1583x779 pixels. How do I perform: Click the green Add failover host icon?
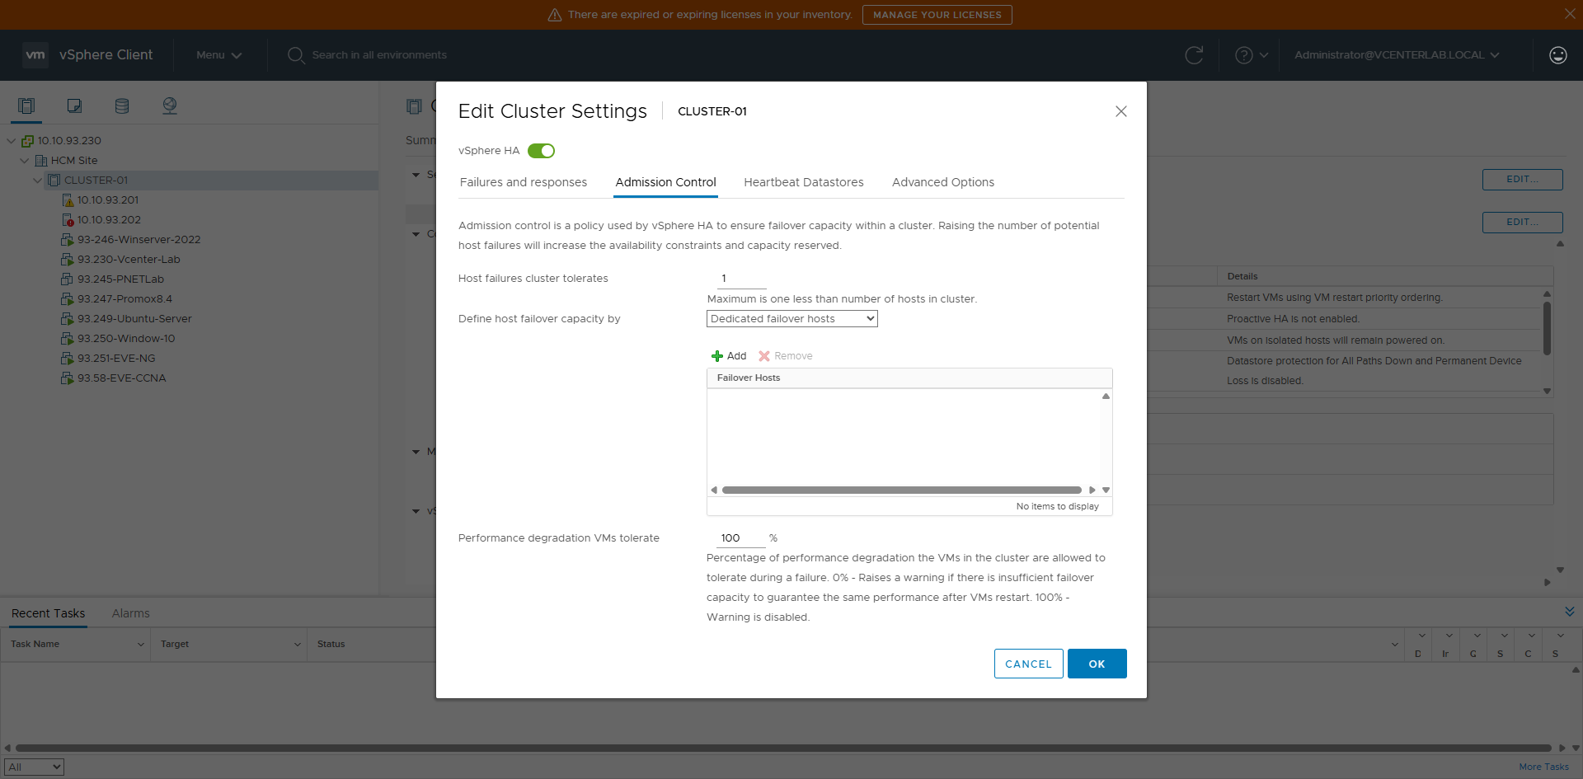pos(717,356)
